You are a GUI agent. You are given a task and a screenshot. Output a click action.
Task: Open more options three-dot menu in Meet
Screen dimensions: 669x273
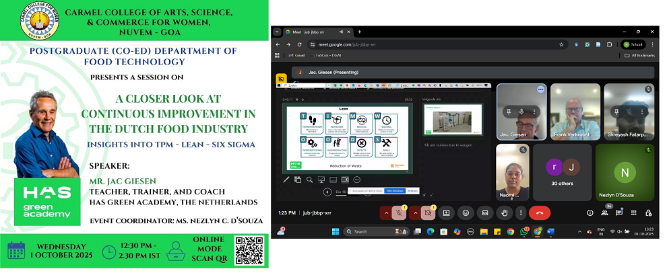[520, 212]
